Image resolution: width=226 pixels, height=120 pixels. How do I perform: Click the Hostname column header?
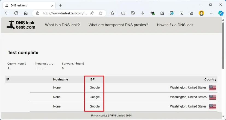tap(61, 79)
